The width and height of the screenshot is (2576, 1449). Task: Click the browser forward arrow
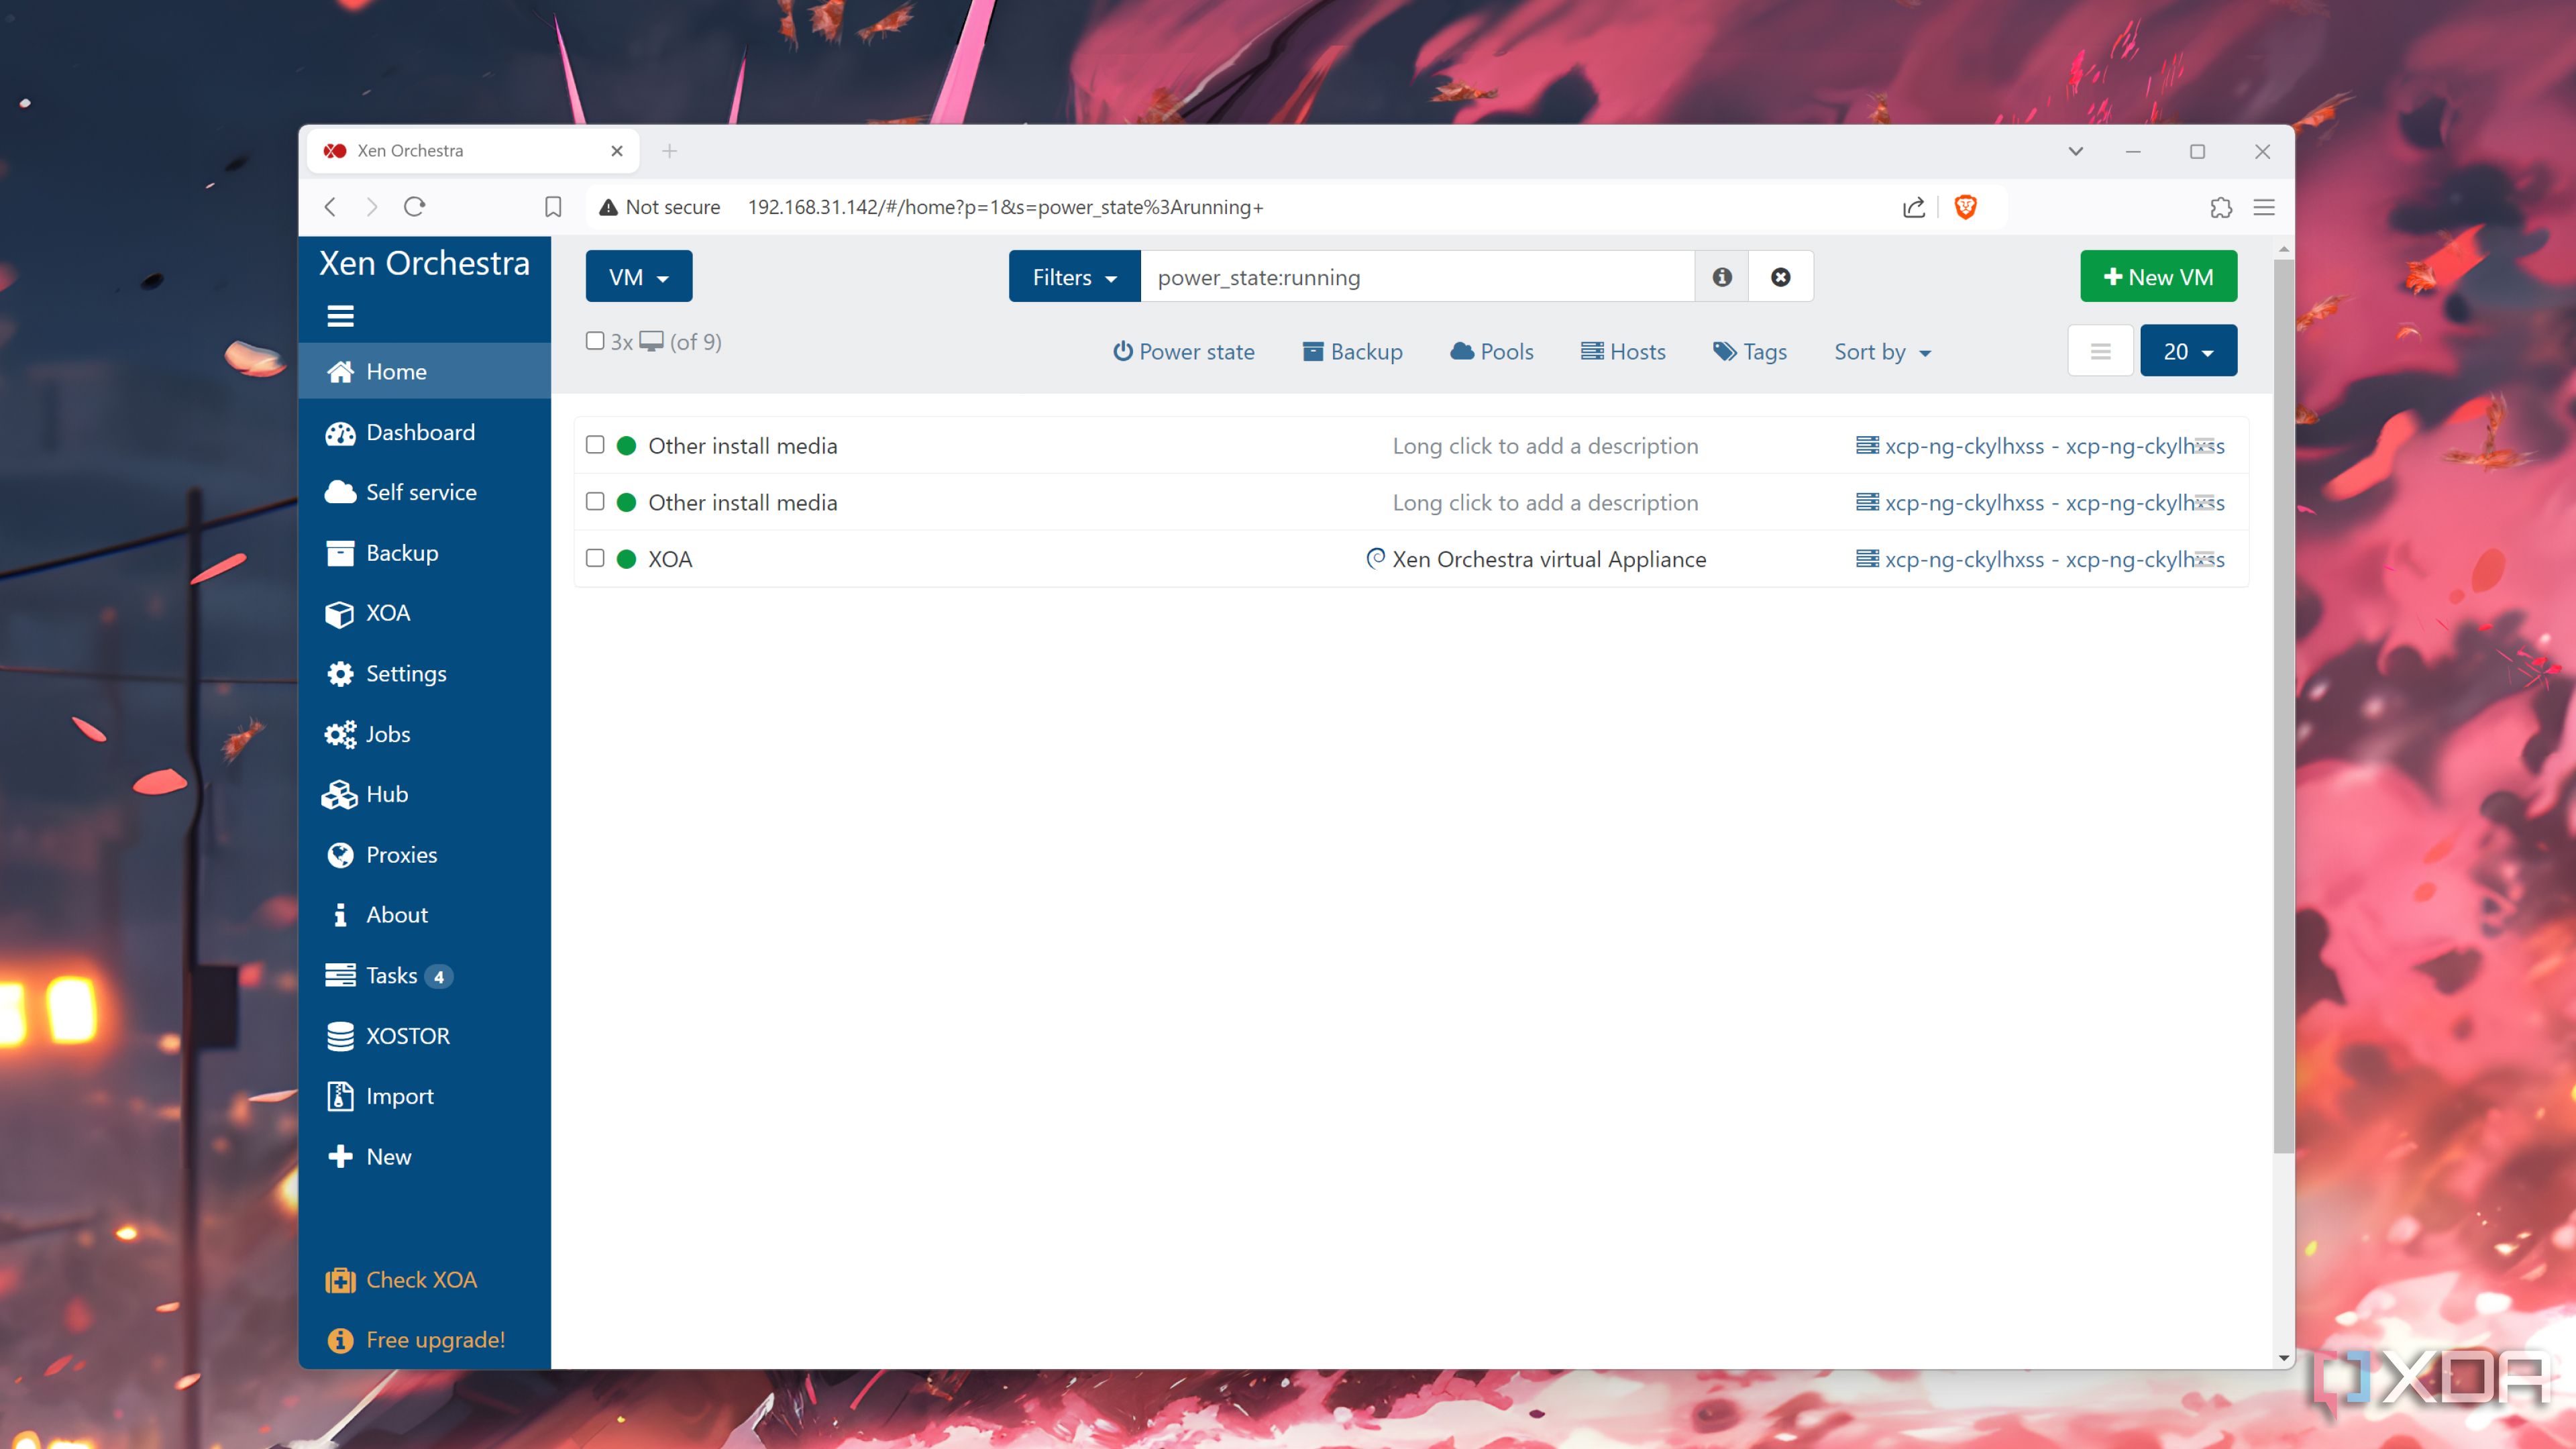(x=372, y=207)
